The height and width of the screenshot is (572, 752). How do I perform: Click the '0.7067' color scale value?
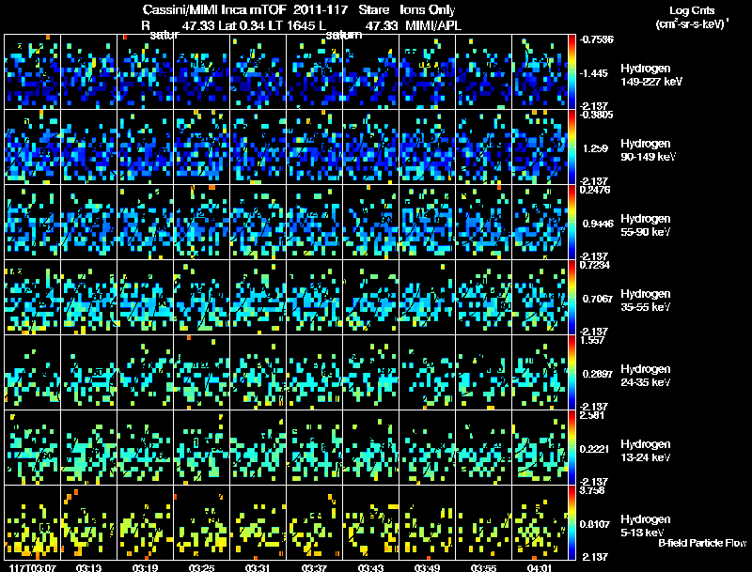[x=598, y=299]
